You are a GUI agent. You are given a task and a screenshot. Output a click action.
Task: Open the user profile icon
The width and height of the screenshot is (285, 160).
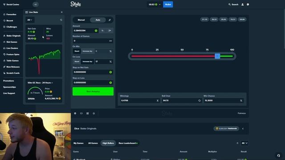242,4
